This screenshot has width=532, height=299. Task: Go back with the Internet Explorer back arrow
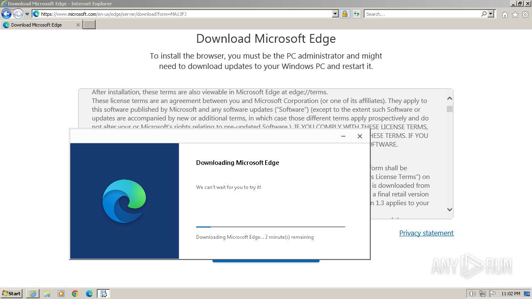6,14
